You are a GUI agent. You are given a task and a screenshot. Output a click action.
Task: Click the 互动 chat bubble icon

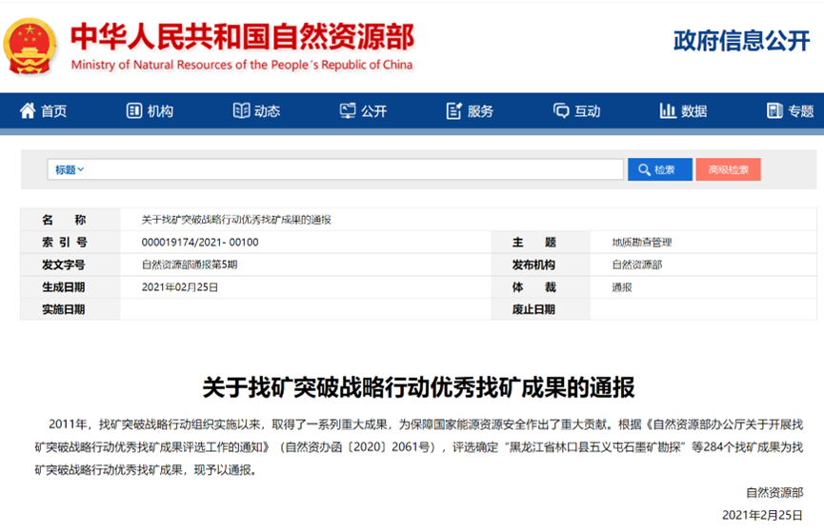coord(561,111)
